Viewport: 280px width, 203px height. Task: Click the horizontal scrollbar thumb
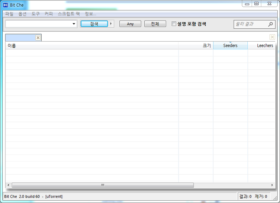(x=103, y=185)
